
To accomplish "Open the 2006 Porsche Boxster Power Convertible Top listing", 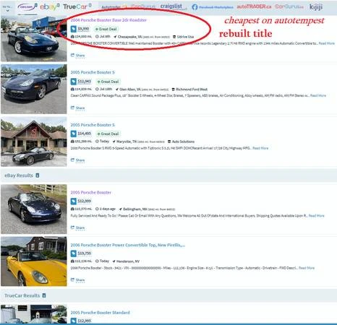I will (x=128, y=245).
